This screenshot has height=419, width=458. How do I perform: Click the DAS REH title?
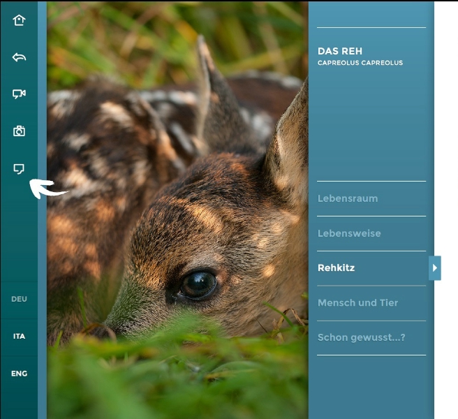tap(340, 51)
